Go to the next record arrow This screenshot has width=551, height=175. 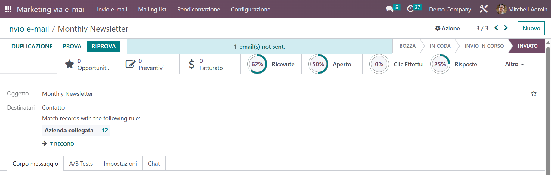point(506,28)
